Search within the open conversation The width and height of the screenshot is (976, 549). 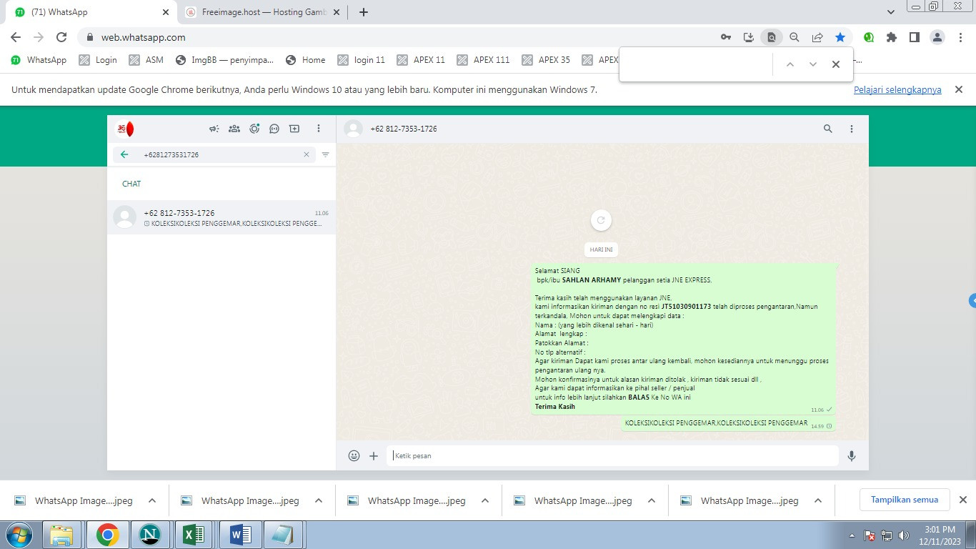coord(828,129)
